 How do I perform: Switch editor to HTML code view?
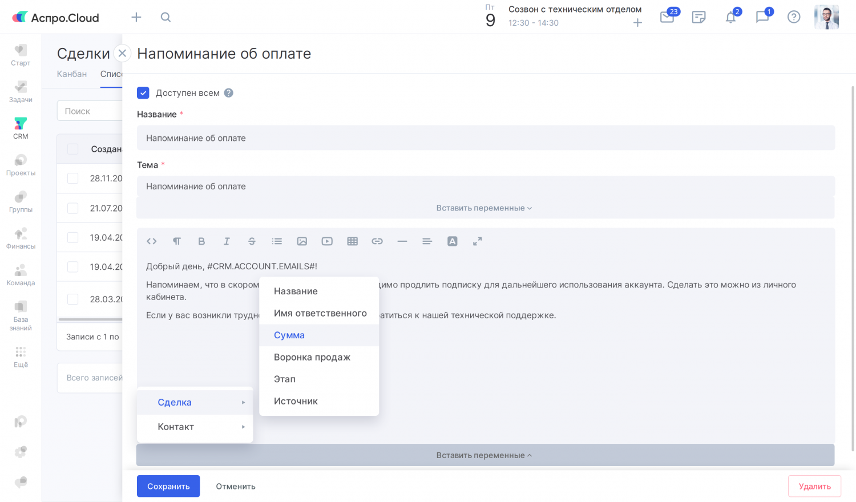tap(151, 241)
